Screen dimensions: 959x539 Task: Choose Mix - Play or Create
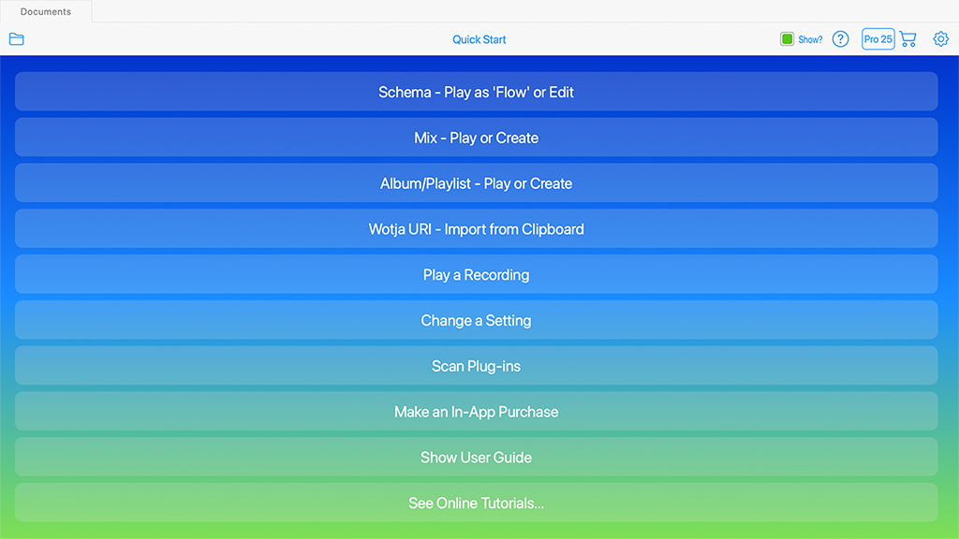(x=476, y=138)
